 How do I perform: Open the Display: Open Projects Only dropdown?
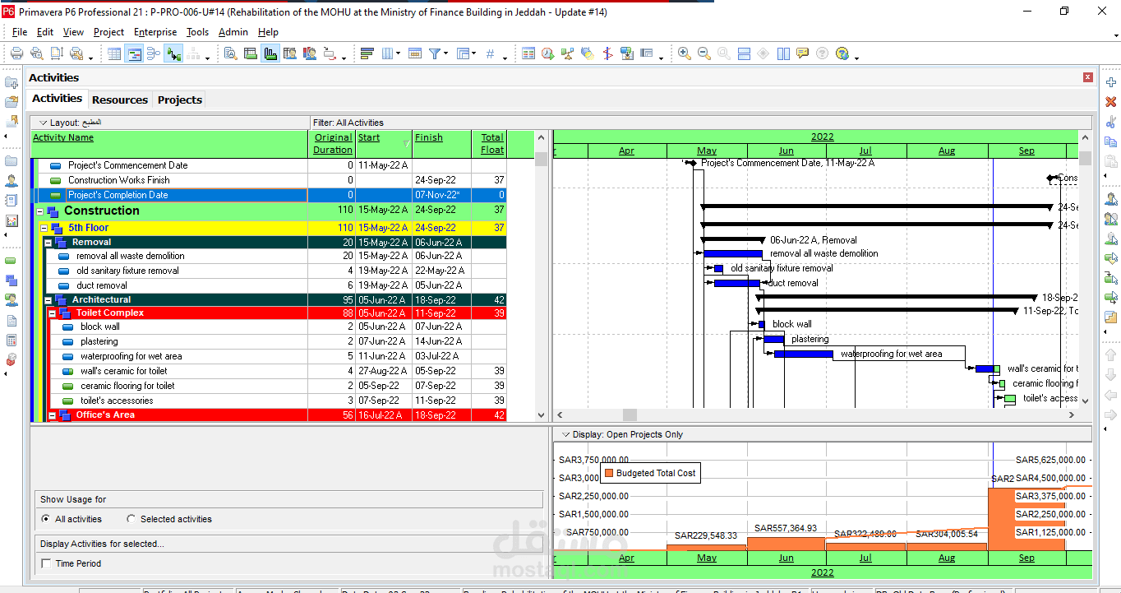click(565, 434)
